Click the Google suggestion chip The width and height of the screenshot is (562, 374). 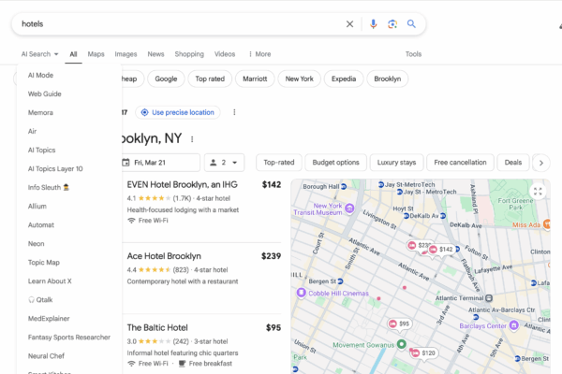(166, 79)
